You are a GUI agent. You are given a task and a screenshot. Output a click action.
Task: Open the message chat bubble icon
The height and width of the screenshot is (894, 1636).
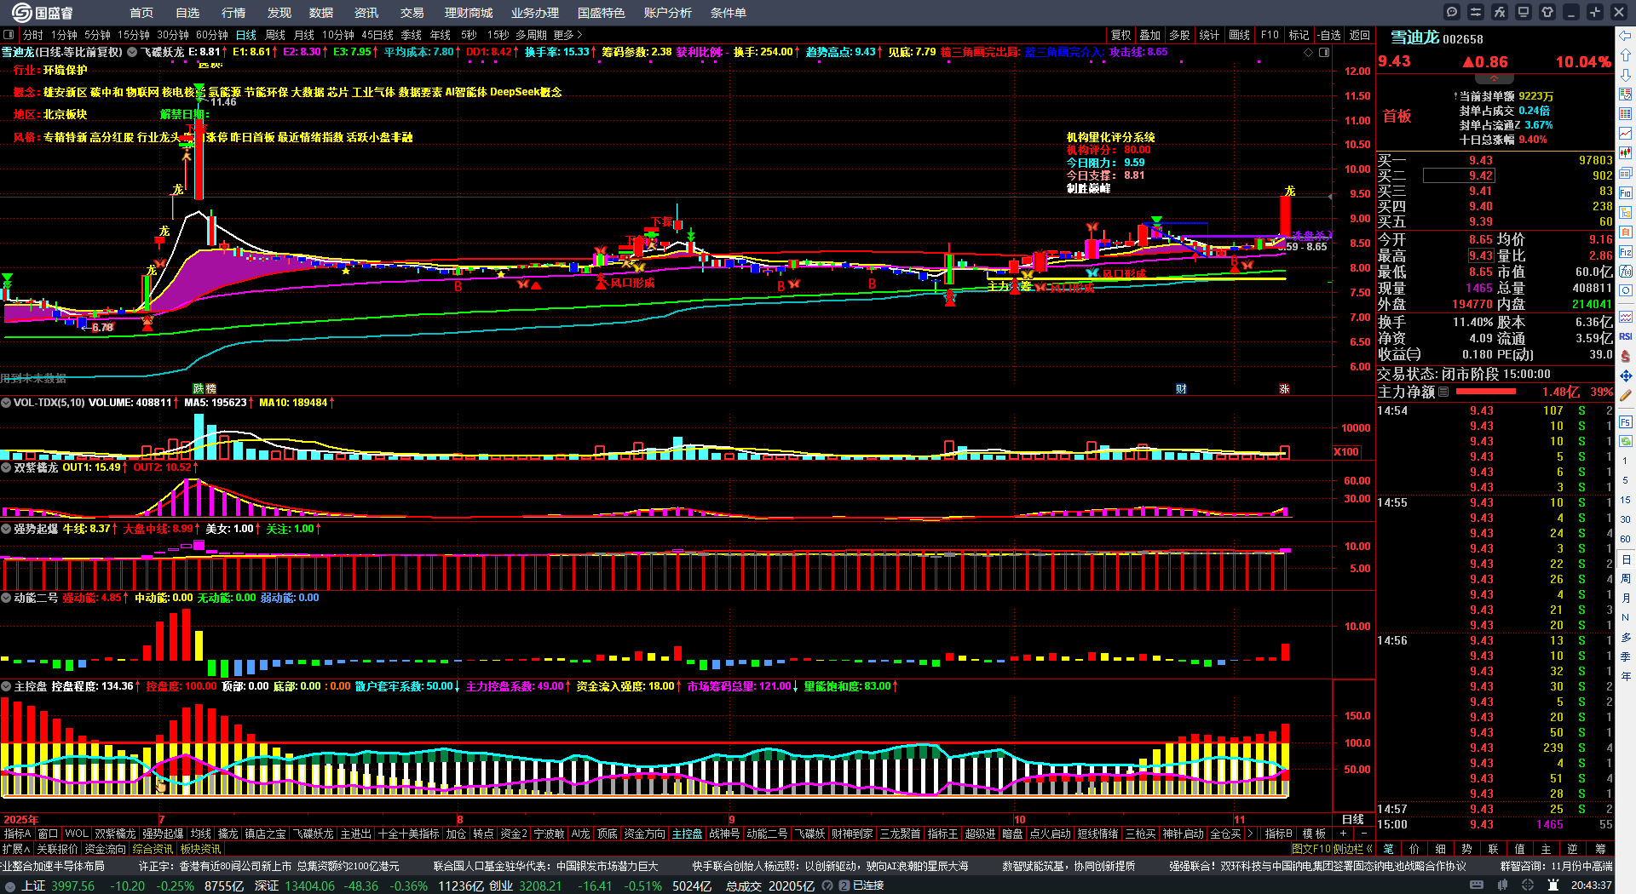coord(1452,12)
